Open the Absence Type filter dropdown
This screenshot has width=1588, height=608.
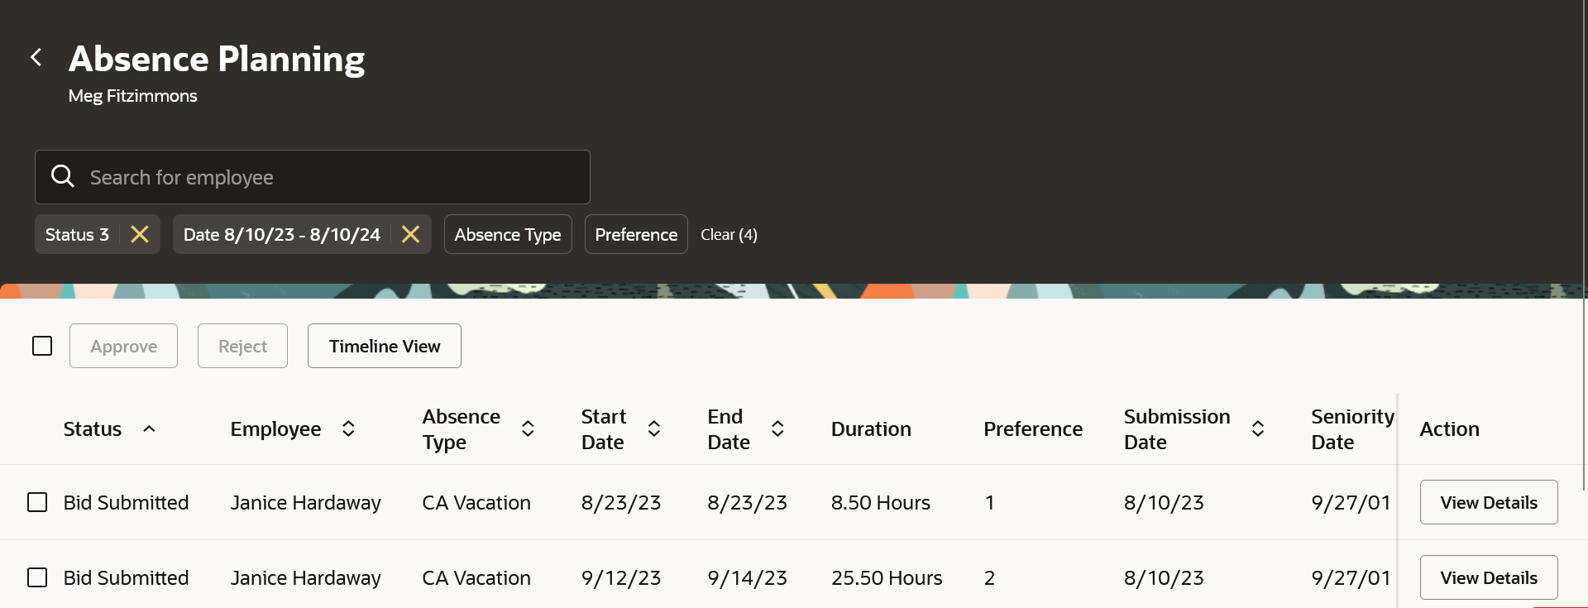pos(508,235)
